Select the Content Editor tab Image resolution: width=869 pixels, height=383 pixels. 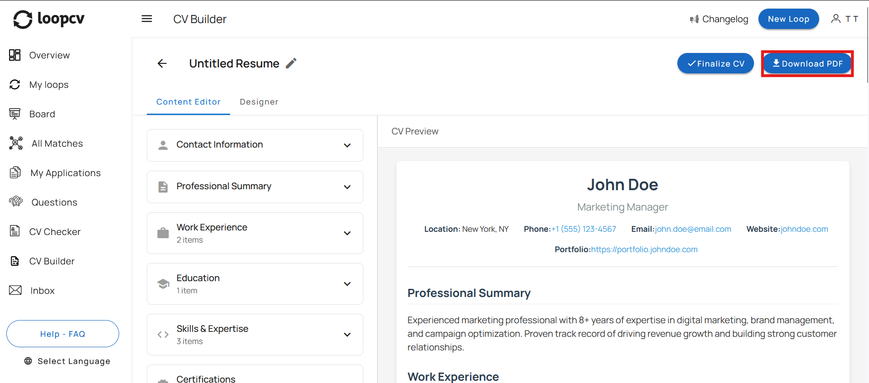click(188, 102)
